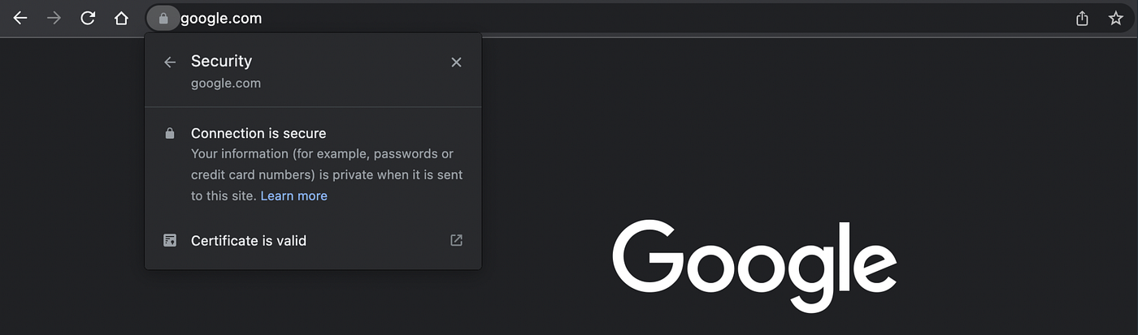Click the external-link icon beside Certificate
Screen dimensions: 1138x335
[x=457, y=240]
